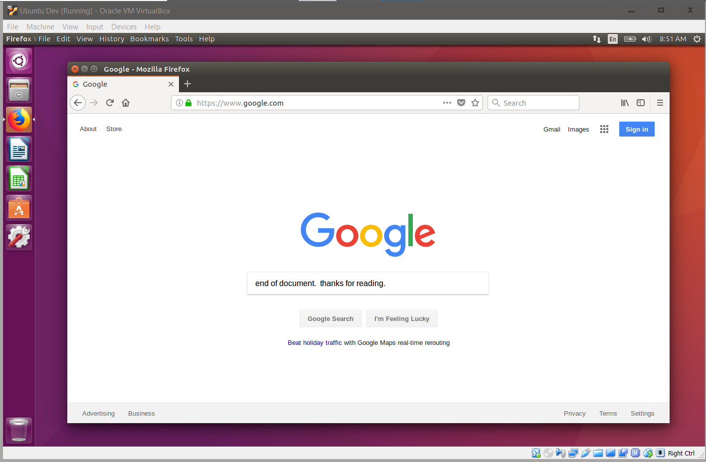Click VirtualBox CPU virtualization icon
The width and height of the screenshot is (706, 462).
636,453
